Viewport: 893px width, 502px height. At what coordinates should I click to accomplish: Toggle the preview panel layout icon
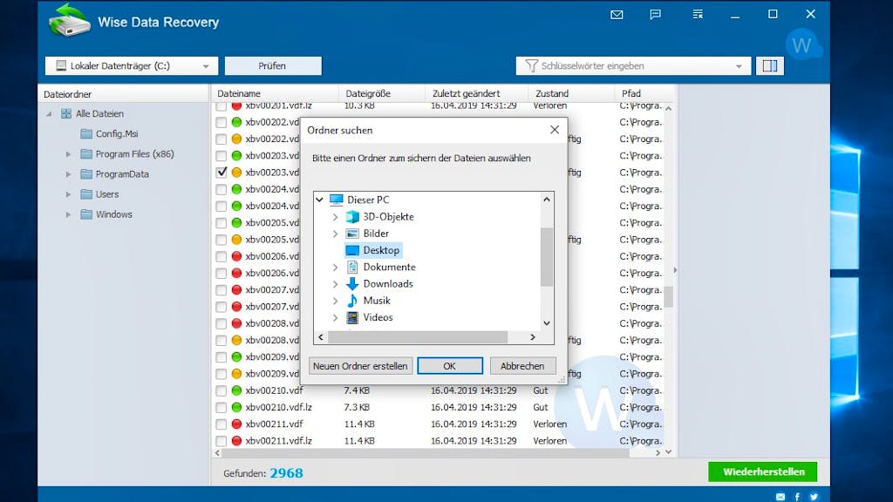pos(770,66)
